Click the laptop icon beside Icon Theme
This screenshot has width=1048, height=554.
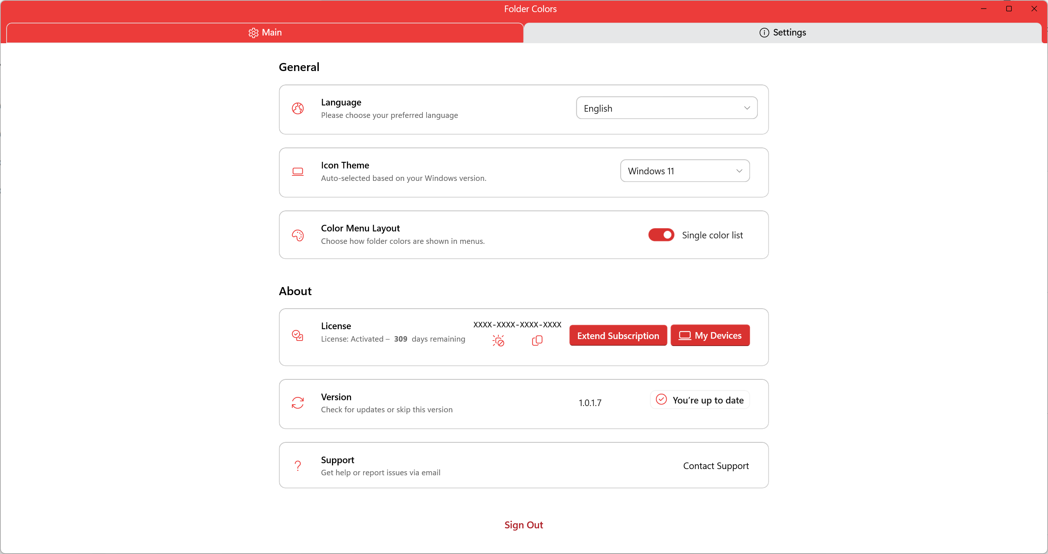pos(298,171)
